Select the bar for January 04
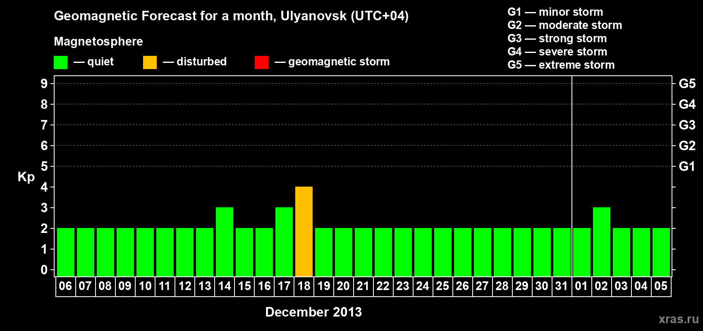This screenshot has width=703, height=331. click(641, 252)
